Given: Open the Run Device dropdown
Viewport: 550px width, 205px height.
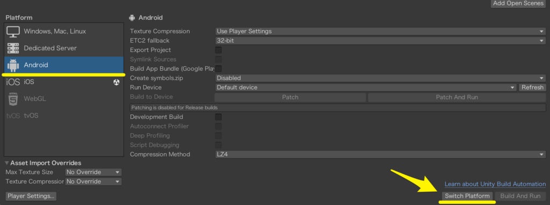Looking at the screenshot, I should point(365,87).
